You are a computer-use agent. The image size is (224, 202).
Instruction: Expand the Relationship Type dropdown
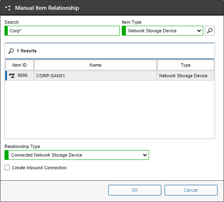point(77,155)
